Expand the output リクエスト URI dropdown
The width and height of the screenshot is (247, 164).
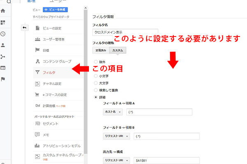tap(117, 160)
